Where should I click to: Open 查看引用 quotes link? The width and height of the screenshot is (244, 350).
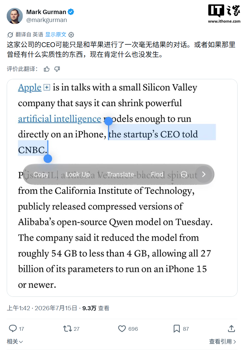click(222, 341)
